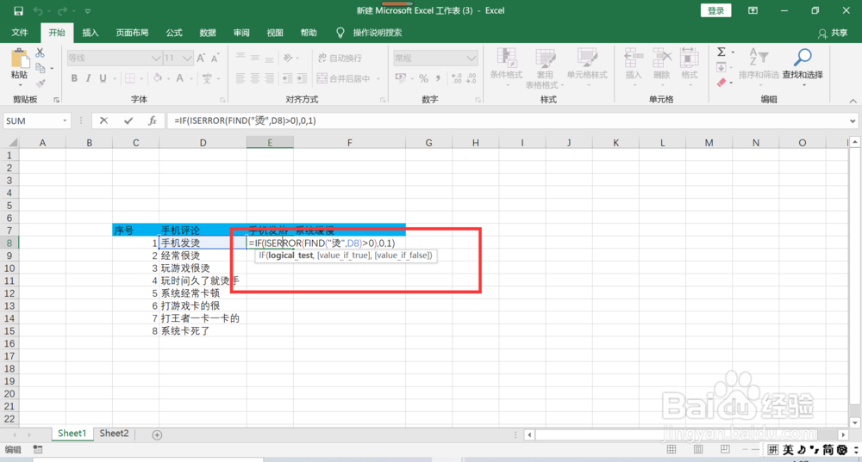Click the Redo arrow icon
The width and height of the screenshot is (862, 462).
(x=62, y=10)
